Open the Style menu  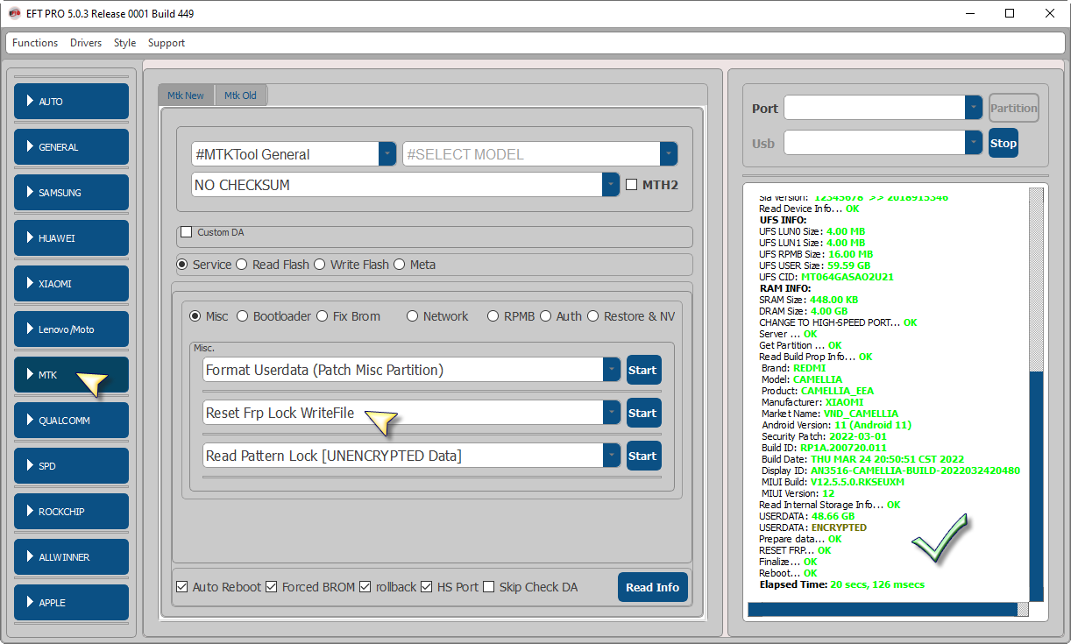[x=125, y=43]
